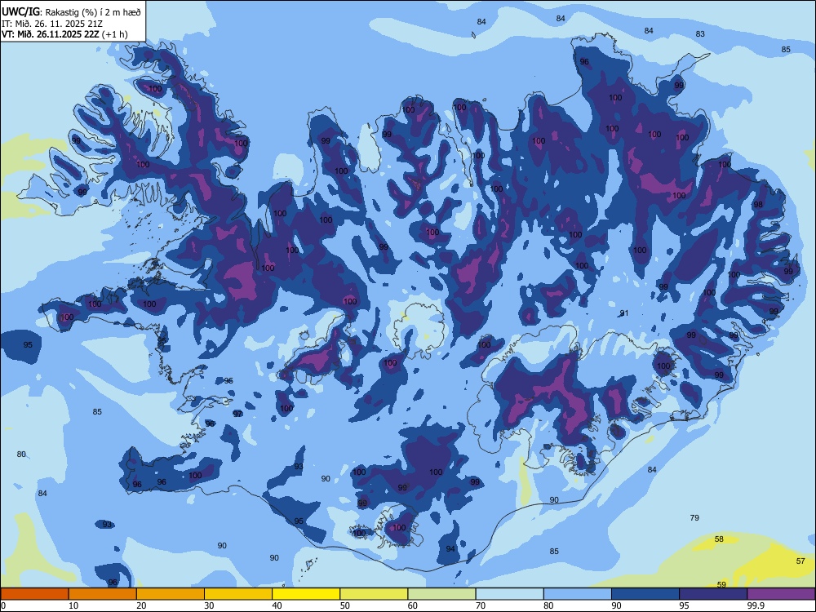This screenshot has height=612, width=816.
Task: Click the dark indigo 95–99.9 legend swatch
Action: (713, 594)
